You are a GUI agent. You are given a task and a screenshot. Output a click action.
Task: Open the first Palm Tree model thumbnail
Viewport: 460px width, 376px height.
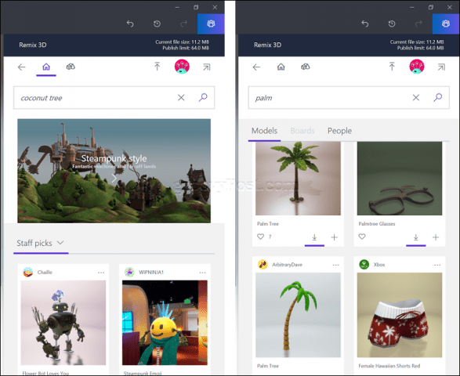click(298, 179)
